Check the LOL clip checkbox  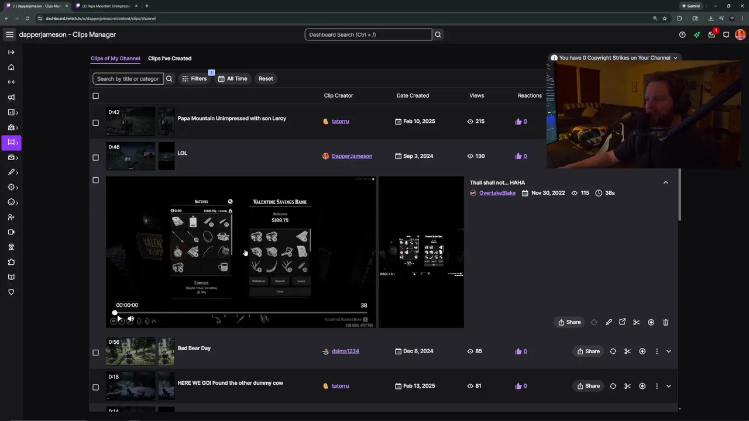[x=96, y=157]
